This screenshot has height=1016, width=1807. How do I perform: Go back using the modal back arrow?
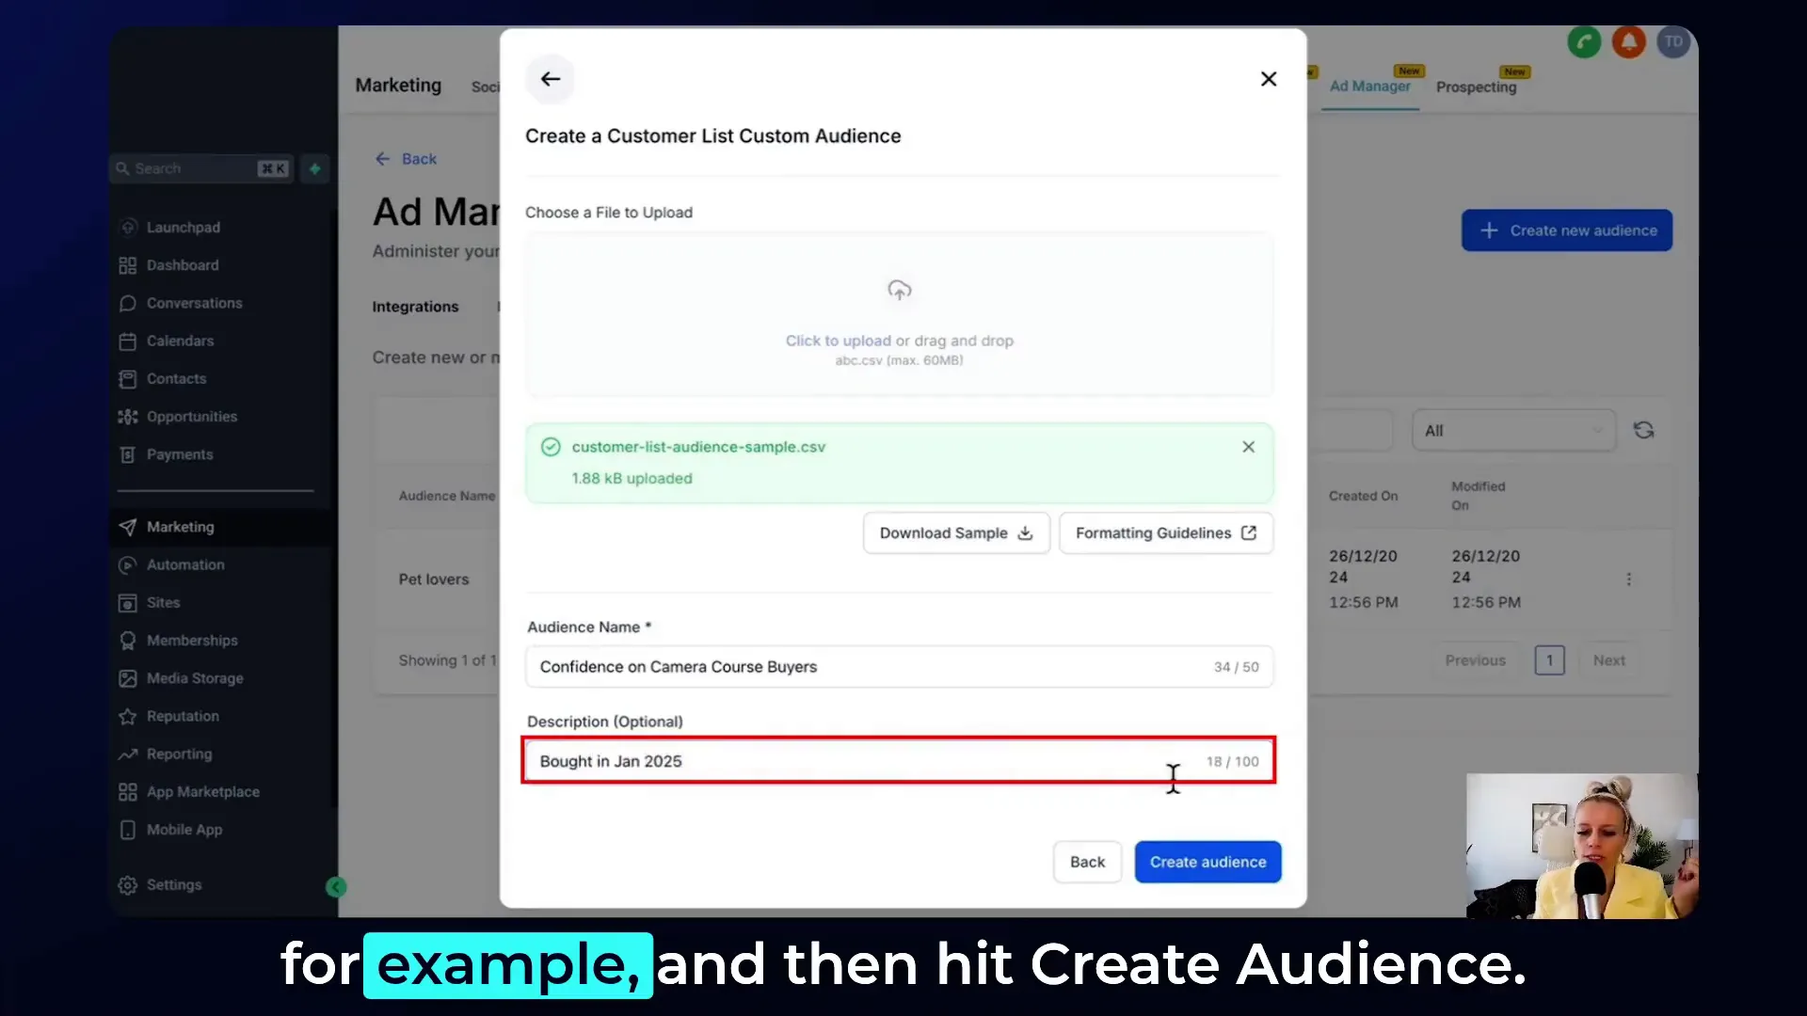click(x=551, y=79)
